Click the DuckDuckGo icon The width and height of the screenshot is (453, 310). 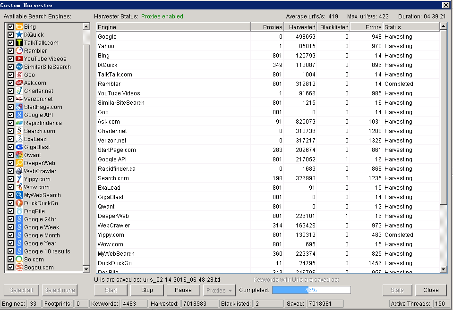coord(19,203)
